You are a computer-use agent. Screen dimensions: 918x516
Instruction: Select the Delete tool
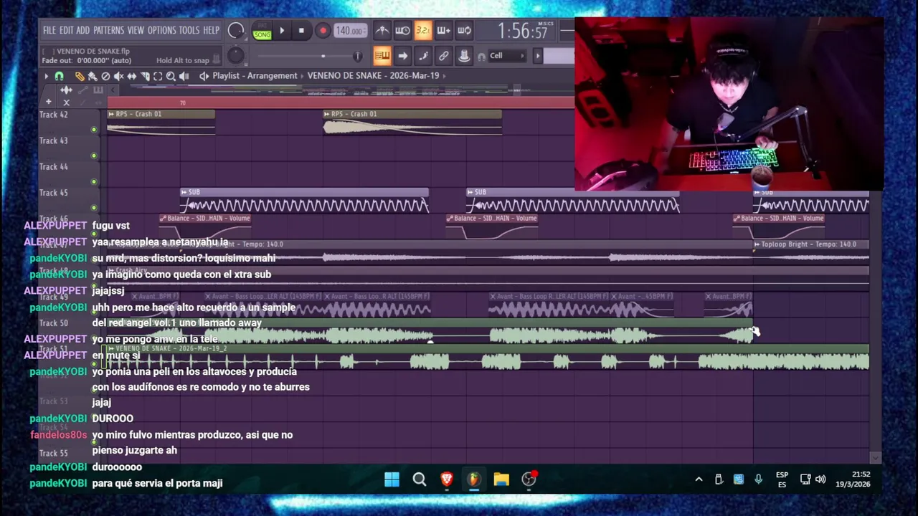pyautogui.click(x=105, y=76)
